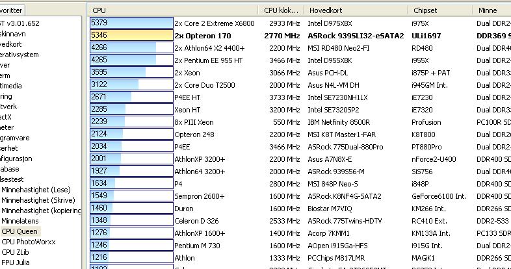
Task: Open the Multimedia tree item
Action: click(11, 86)
